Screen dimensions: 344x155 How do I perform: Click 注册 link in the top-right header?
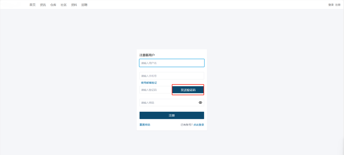pos(338,5)
